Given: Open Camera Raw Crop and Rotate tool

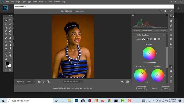Looking at the screenshot, I should click(171, 21).
